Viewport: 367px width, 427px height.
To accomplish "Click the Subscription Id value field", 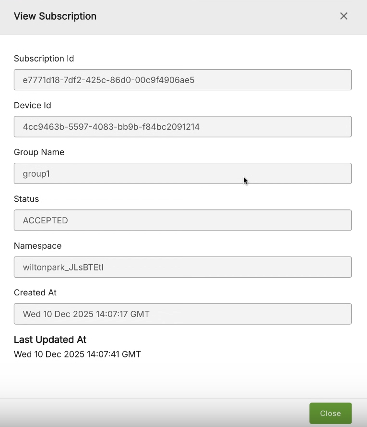I will click(182, 80).
